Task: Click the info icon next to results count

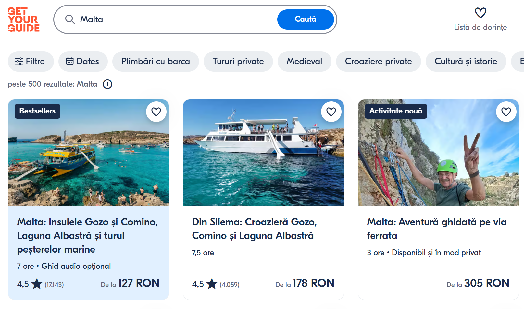Action: pyautogui.click(x=107, y=84)
